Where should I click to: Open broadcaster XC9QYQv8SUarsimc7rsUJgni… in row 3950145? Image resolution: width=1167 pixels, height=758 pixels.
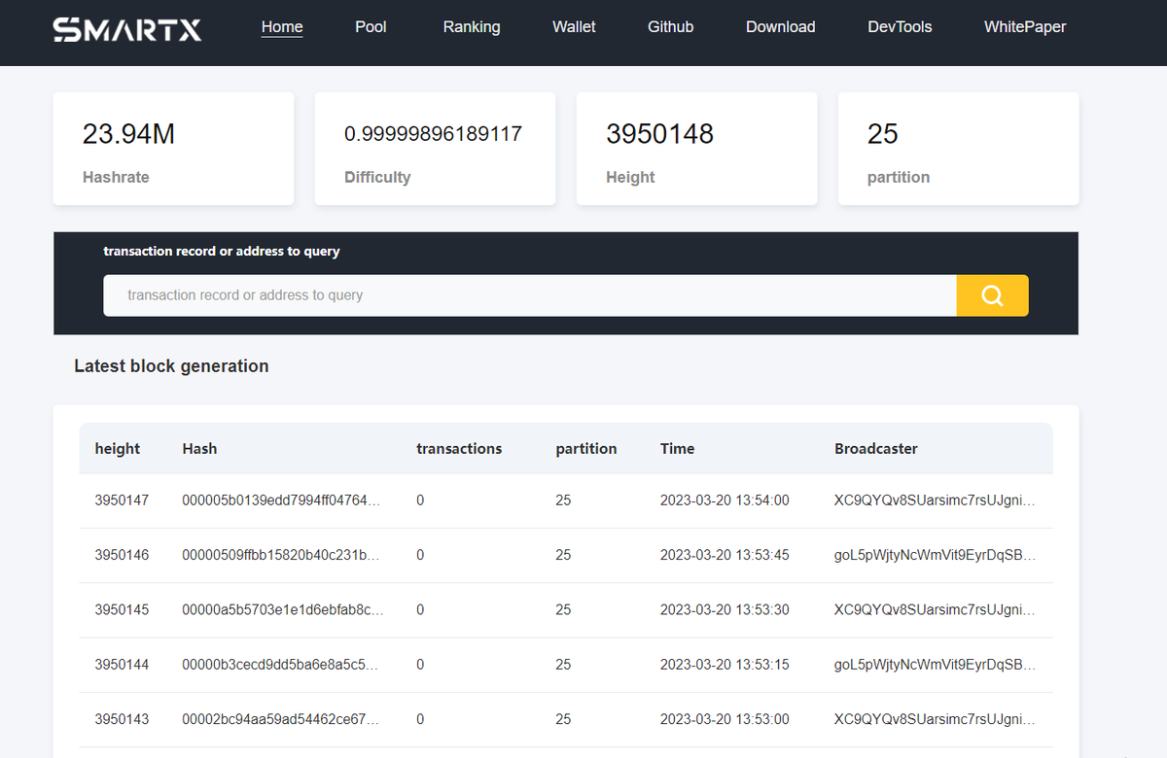click(x=935, y=610)
